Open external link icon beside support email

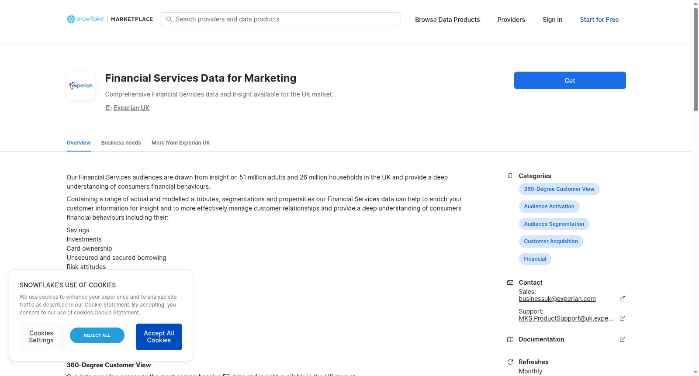point(623,318)
